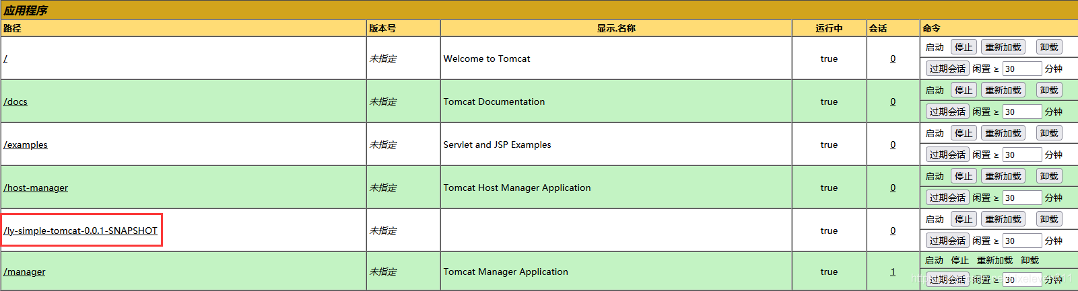Select the 会话 column header
This screenshot has height=291, width=1078.
click(x=878, y=28)
